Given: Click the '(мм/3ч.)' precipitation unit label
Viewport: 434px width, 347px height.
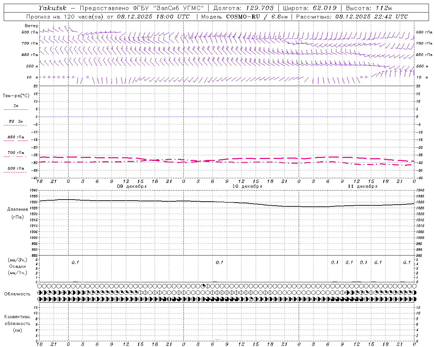Looking at the screenshot, I should [x=17, y=260].
